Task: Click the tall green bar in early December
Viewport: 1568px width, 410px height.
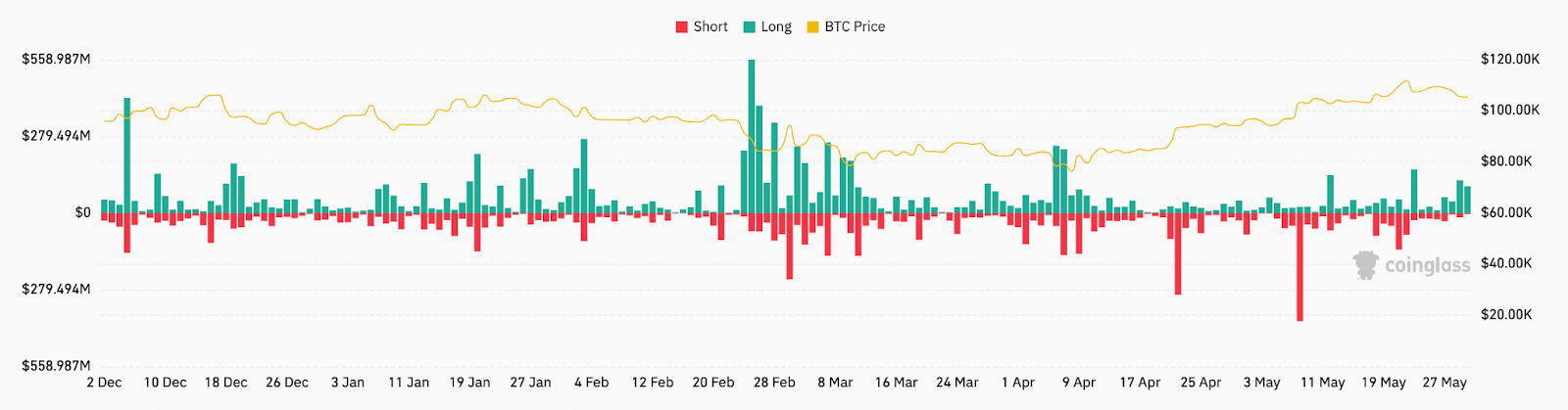Action: click(x=127, y=155)
